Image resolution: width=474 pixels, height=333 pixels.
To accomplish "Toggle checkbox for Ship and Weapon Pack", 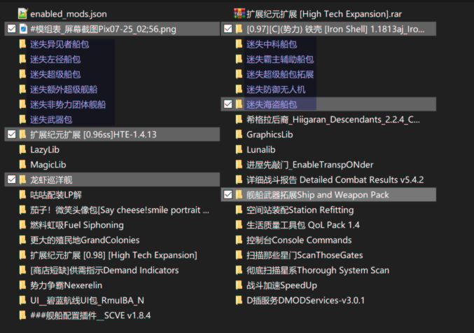I will tap(228, 195).
